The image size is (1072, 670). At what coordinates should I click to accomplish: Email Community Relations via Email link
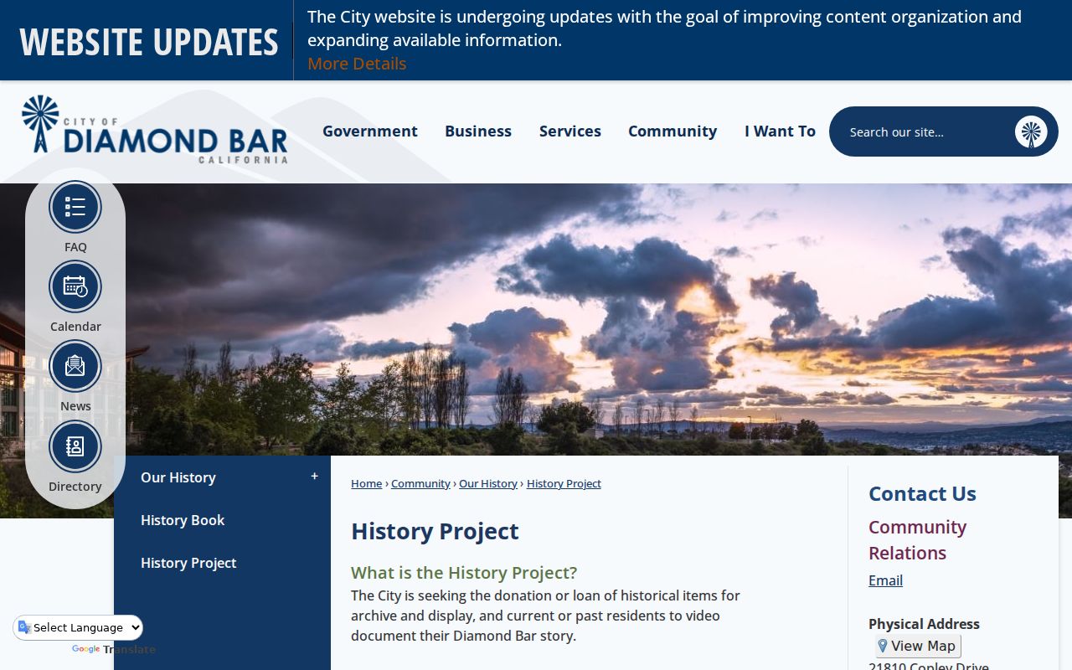pos(885,580)
